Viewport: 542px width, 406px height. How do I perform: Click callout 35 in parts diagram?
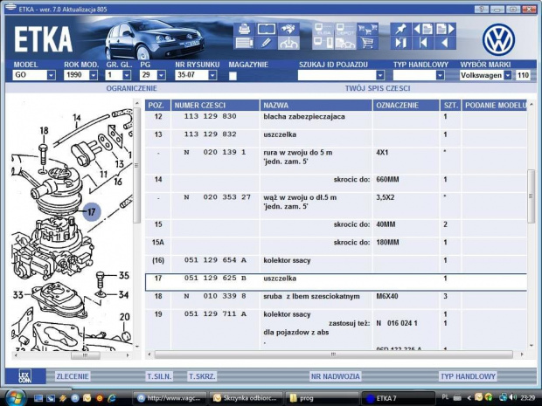124,275
